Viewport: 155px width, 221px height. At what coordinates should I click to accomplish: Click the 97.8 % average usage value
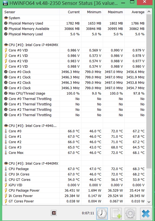[x=139, y=94]
